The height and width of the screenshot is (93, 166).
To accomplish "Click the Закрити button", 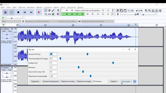I will [114, 81].
